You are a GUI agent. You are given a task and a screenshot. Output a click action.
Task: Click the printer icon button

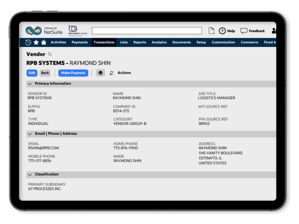coord(100,73)
